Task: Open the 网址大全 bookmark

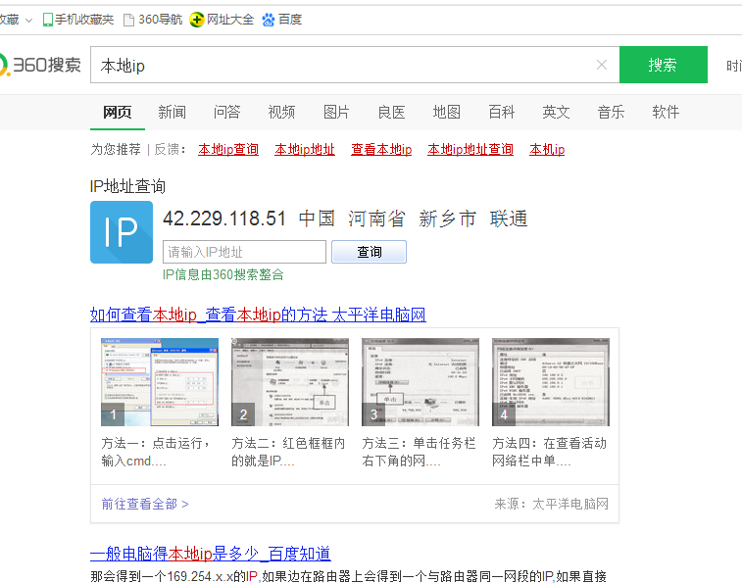Action: click(x=223, y=20)
